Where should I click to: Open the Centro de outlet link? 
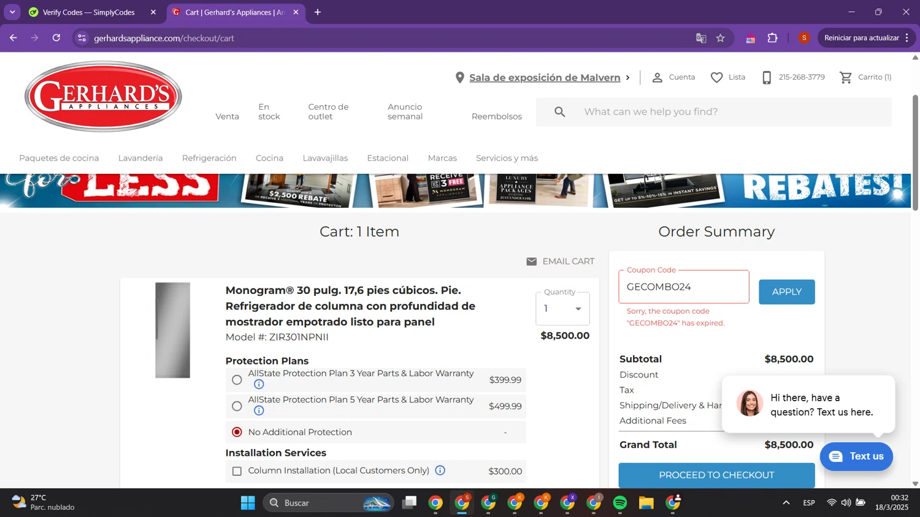[328, 111]
